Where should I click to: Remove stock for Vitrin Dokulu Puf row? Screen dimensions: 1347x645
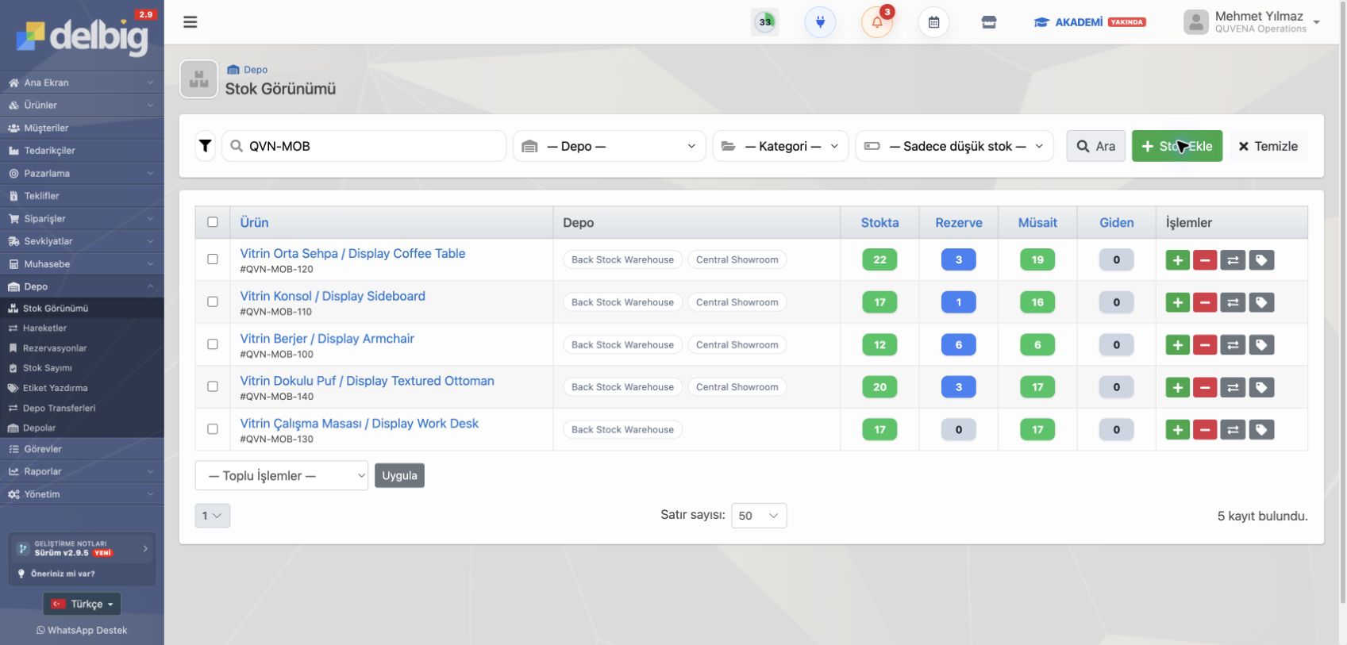coord(1205,387)
